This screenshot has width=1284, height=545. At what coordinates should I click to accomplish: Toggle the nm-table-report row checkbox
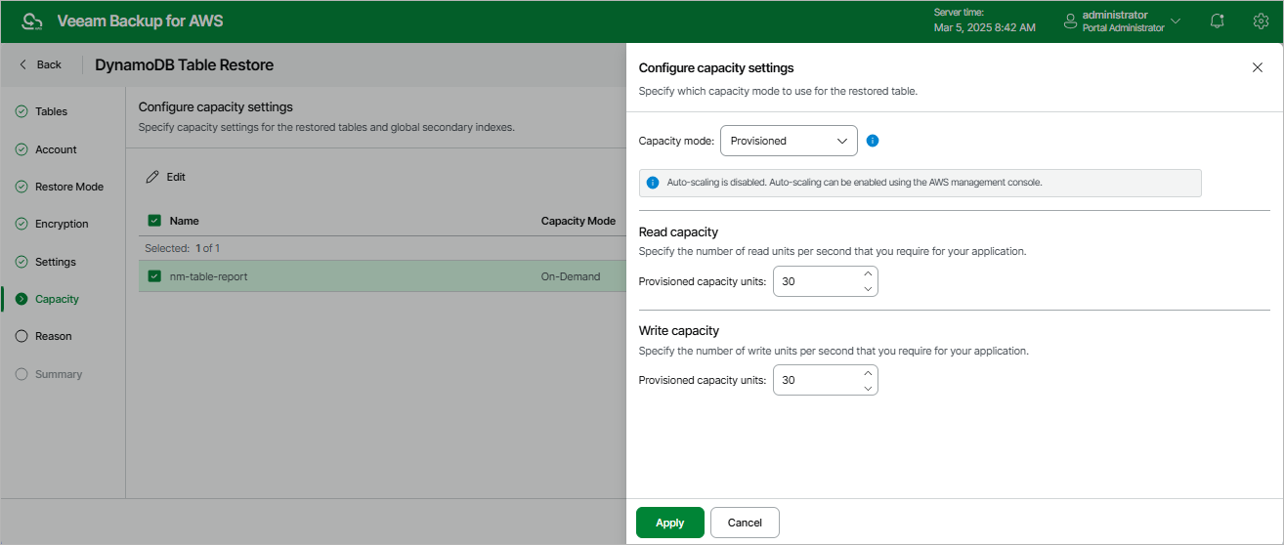[154, 276]
